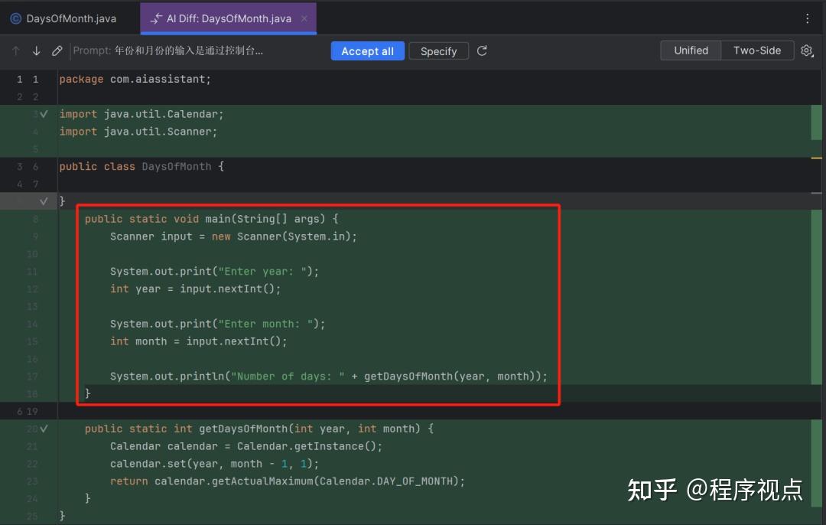Viewport: 826px width, 525px height.
Task: Click the regenerate refresh icon
Action: 481,51
